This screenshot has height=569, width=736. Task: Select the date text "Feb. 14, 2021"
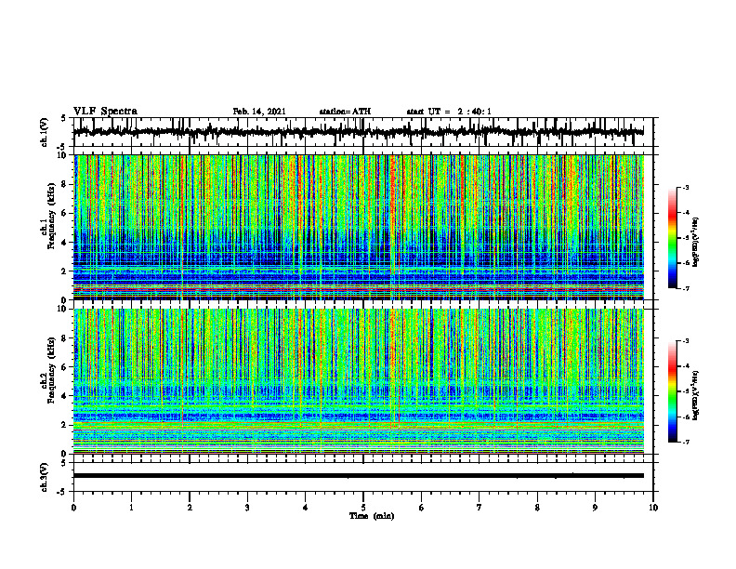tap(259, 112)
